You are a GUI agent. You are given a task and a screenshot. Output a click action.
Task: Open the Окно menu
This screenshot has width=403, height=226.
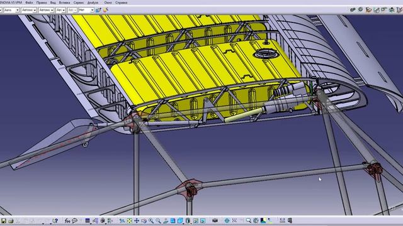(x=108, y=3)
